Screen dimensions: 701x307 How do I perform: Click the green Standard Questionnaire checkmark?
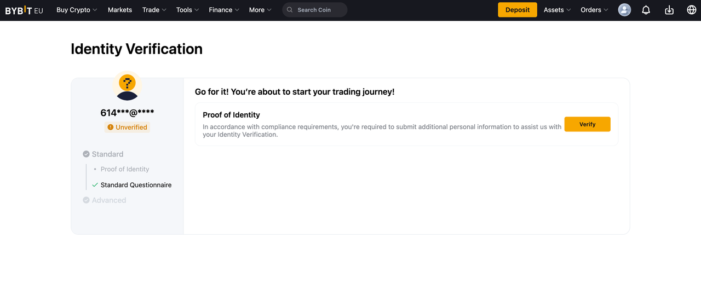tap(95, 185)
